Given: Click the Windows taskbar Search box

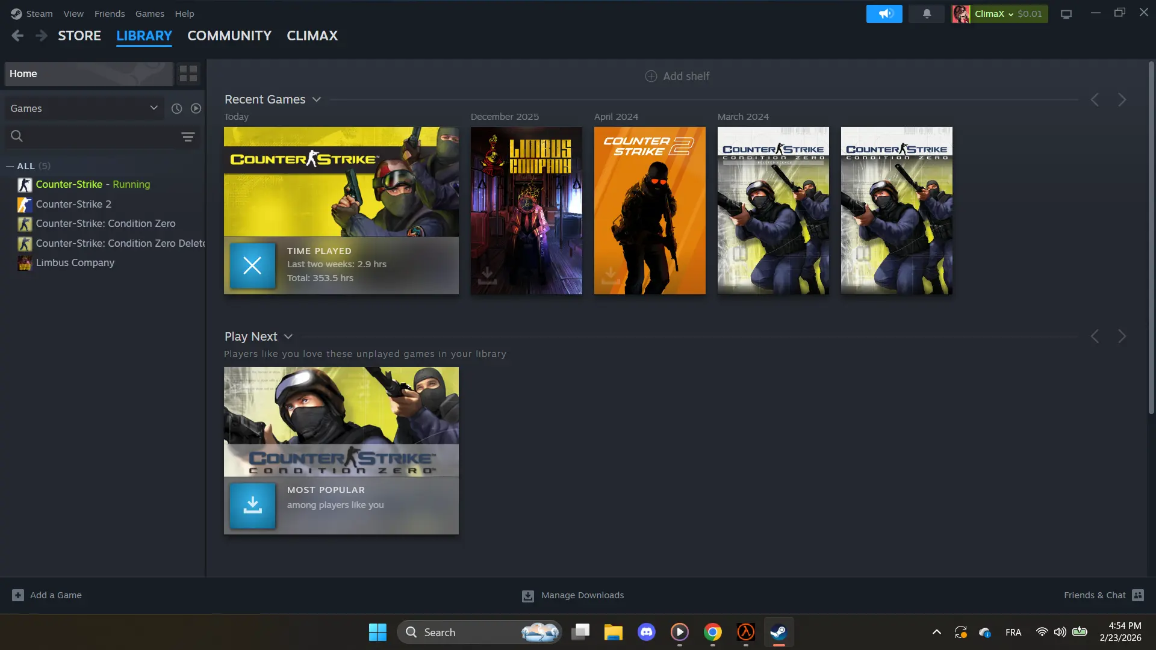Looking at the screenshot, I should point(479,633).
